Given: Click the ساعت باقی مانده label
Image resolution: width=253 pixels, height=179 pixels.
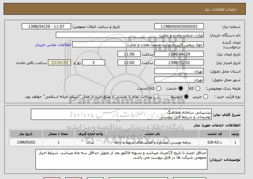Looking at the screenshot, I should pyautogui.click(x=32, y=63).
